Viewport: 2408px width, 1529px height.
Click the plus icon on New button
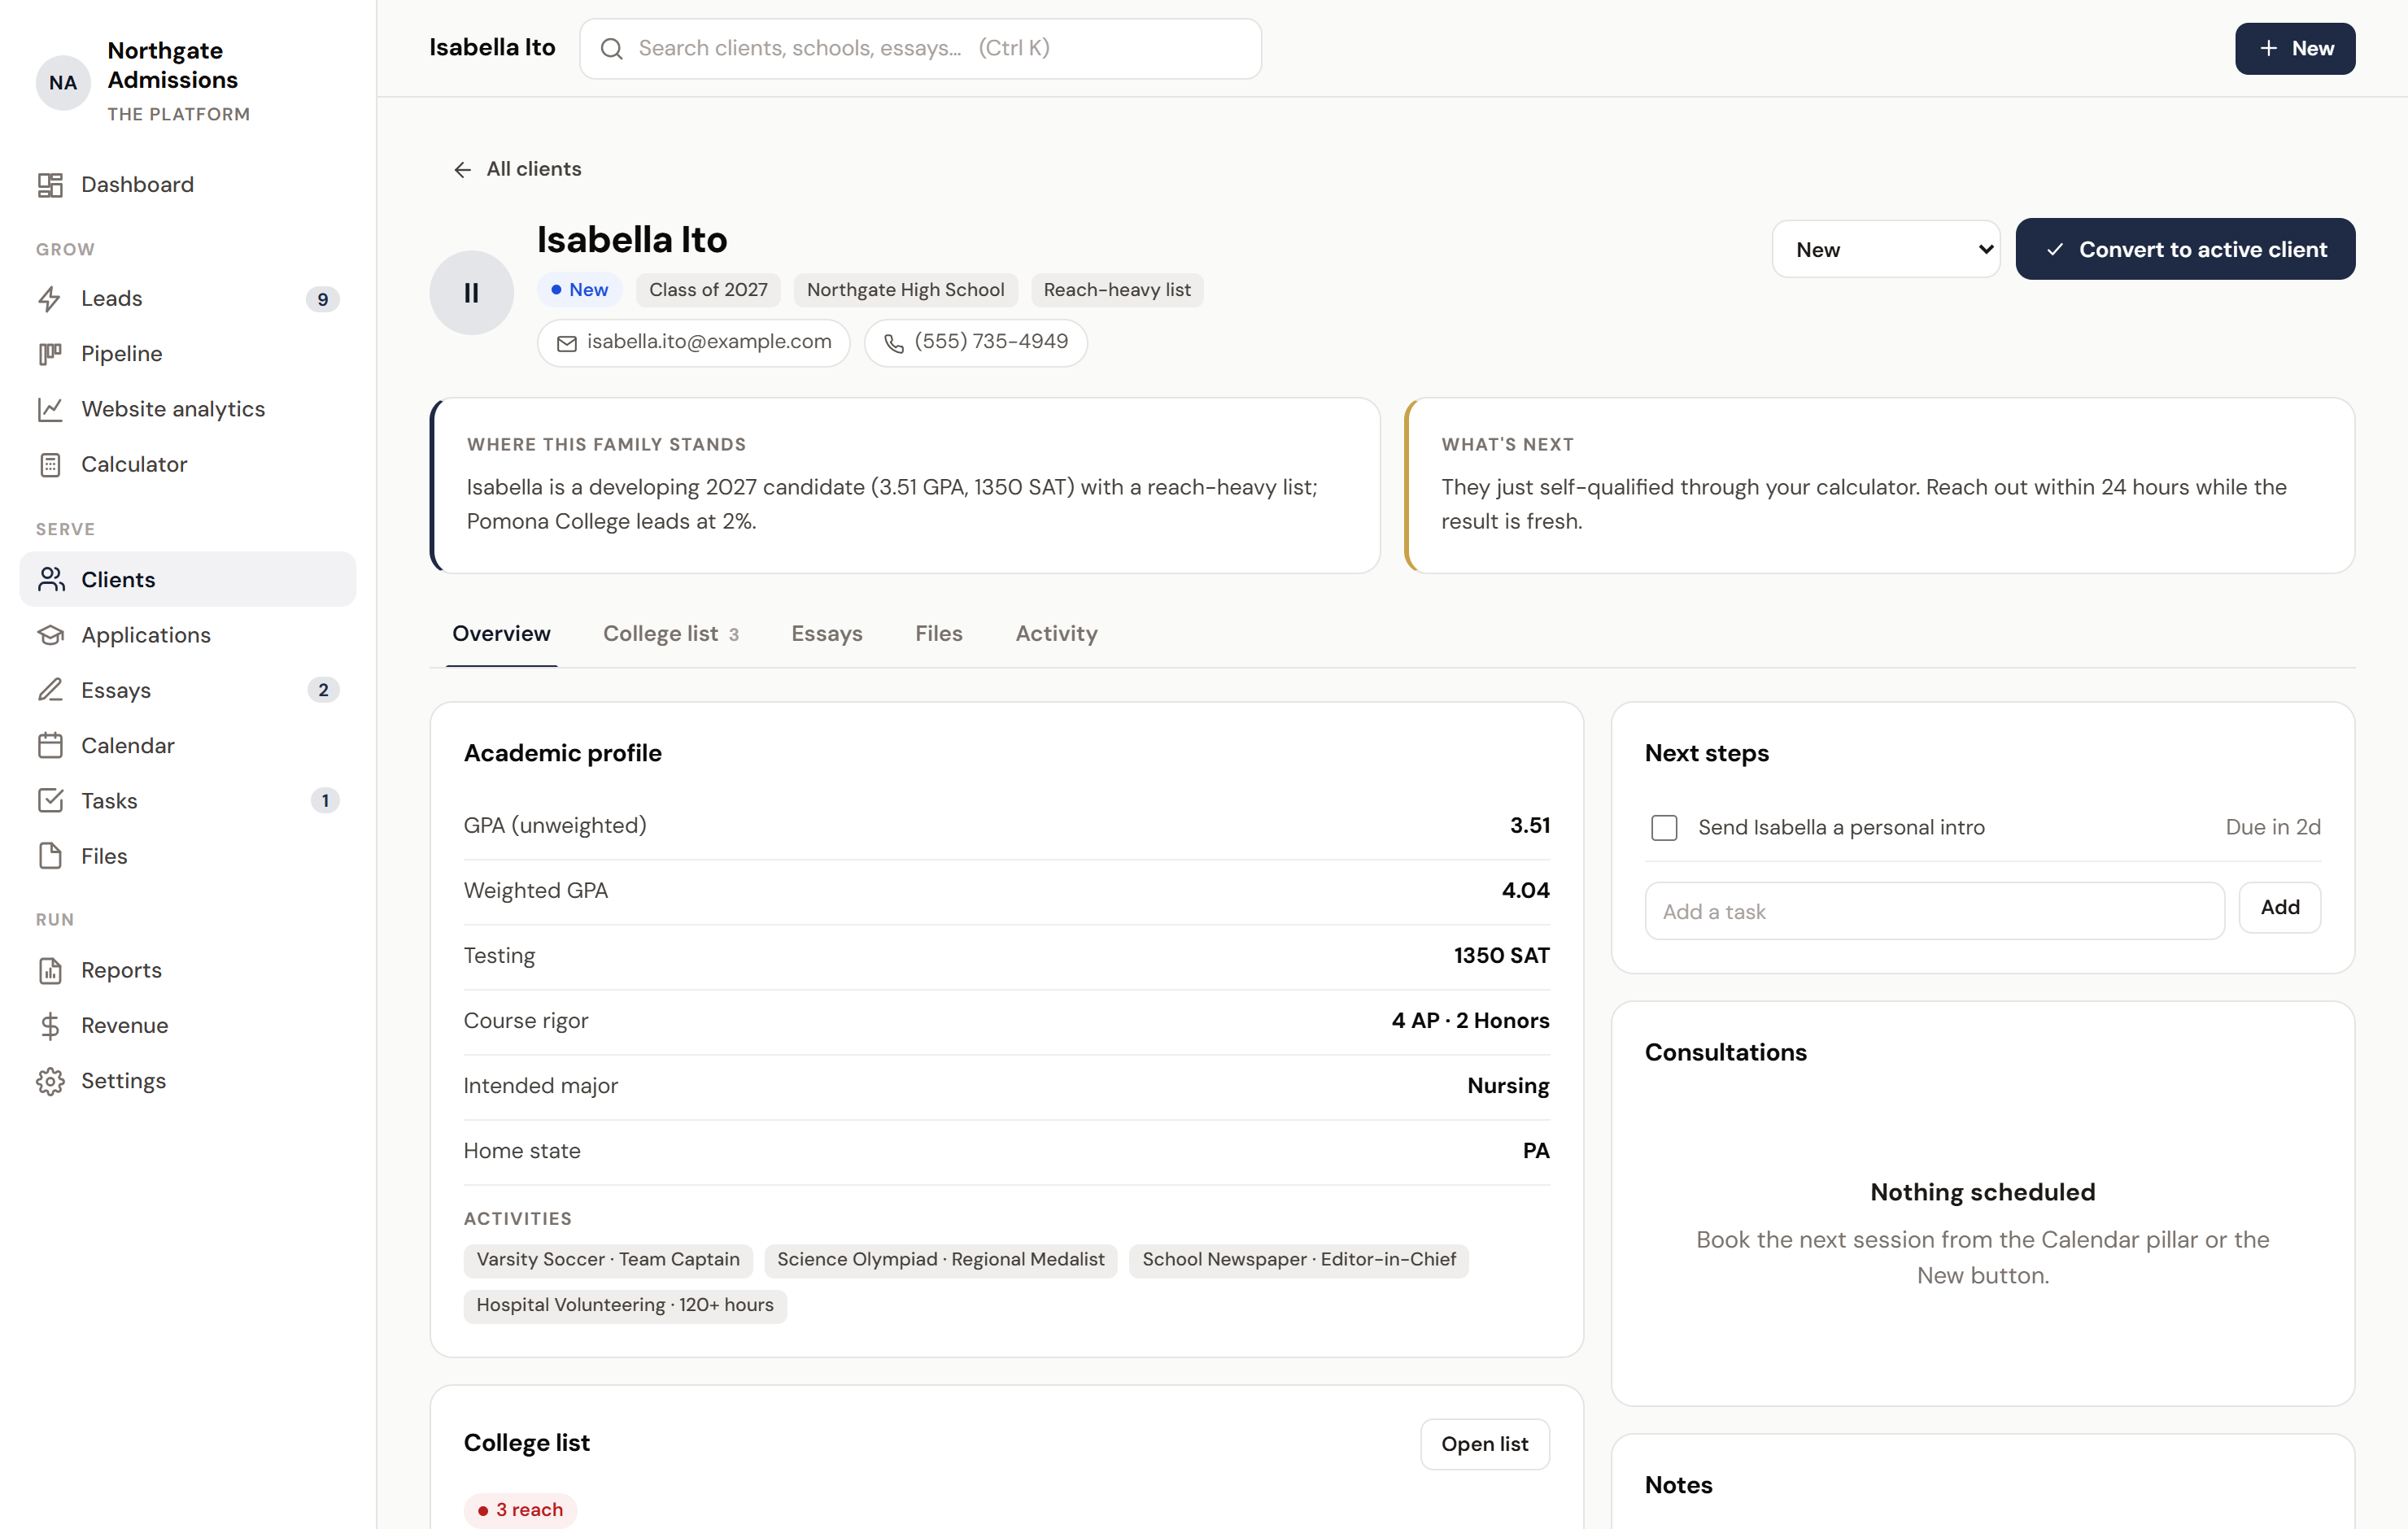pyautogui.click(x=2269, y=48)
